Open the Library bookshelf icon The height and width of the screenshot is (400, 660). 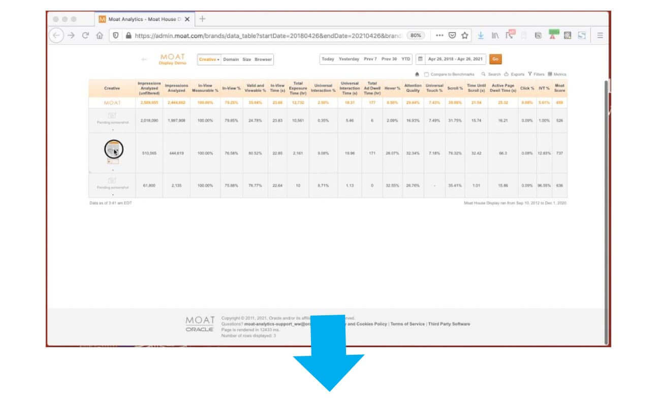point(495,36)
